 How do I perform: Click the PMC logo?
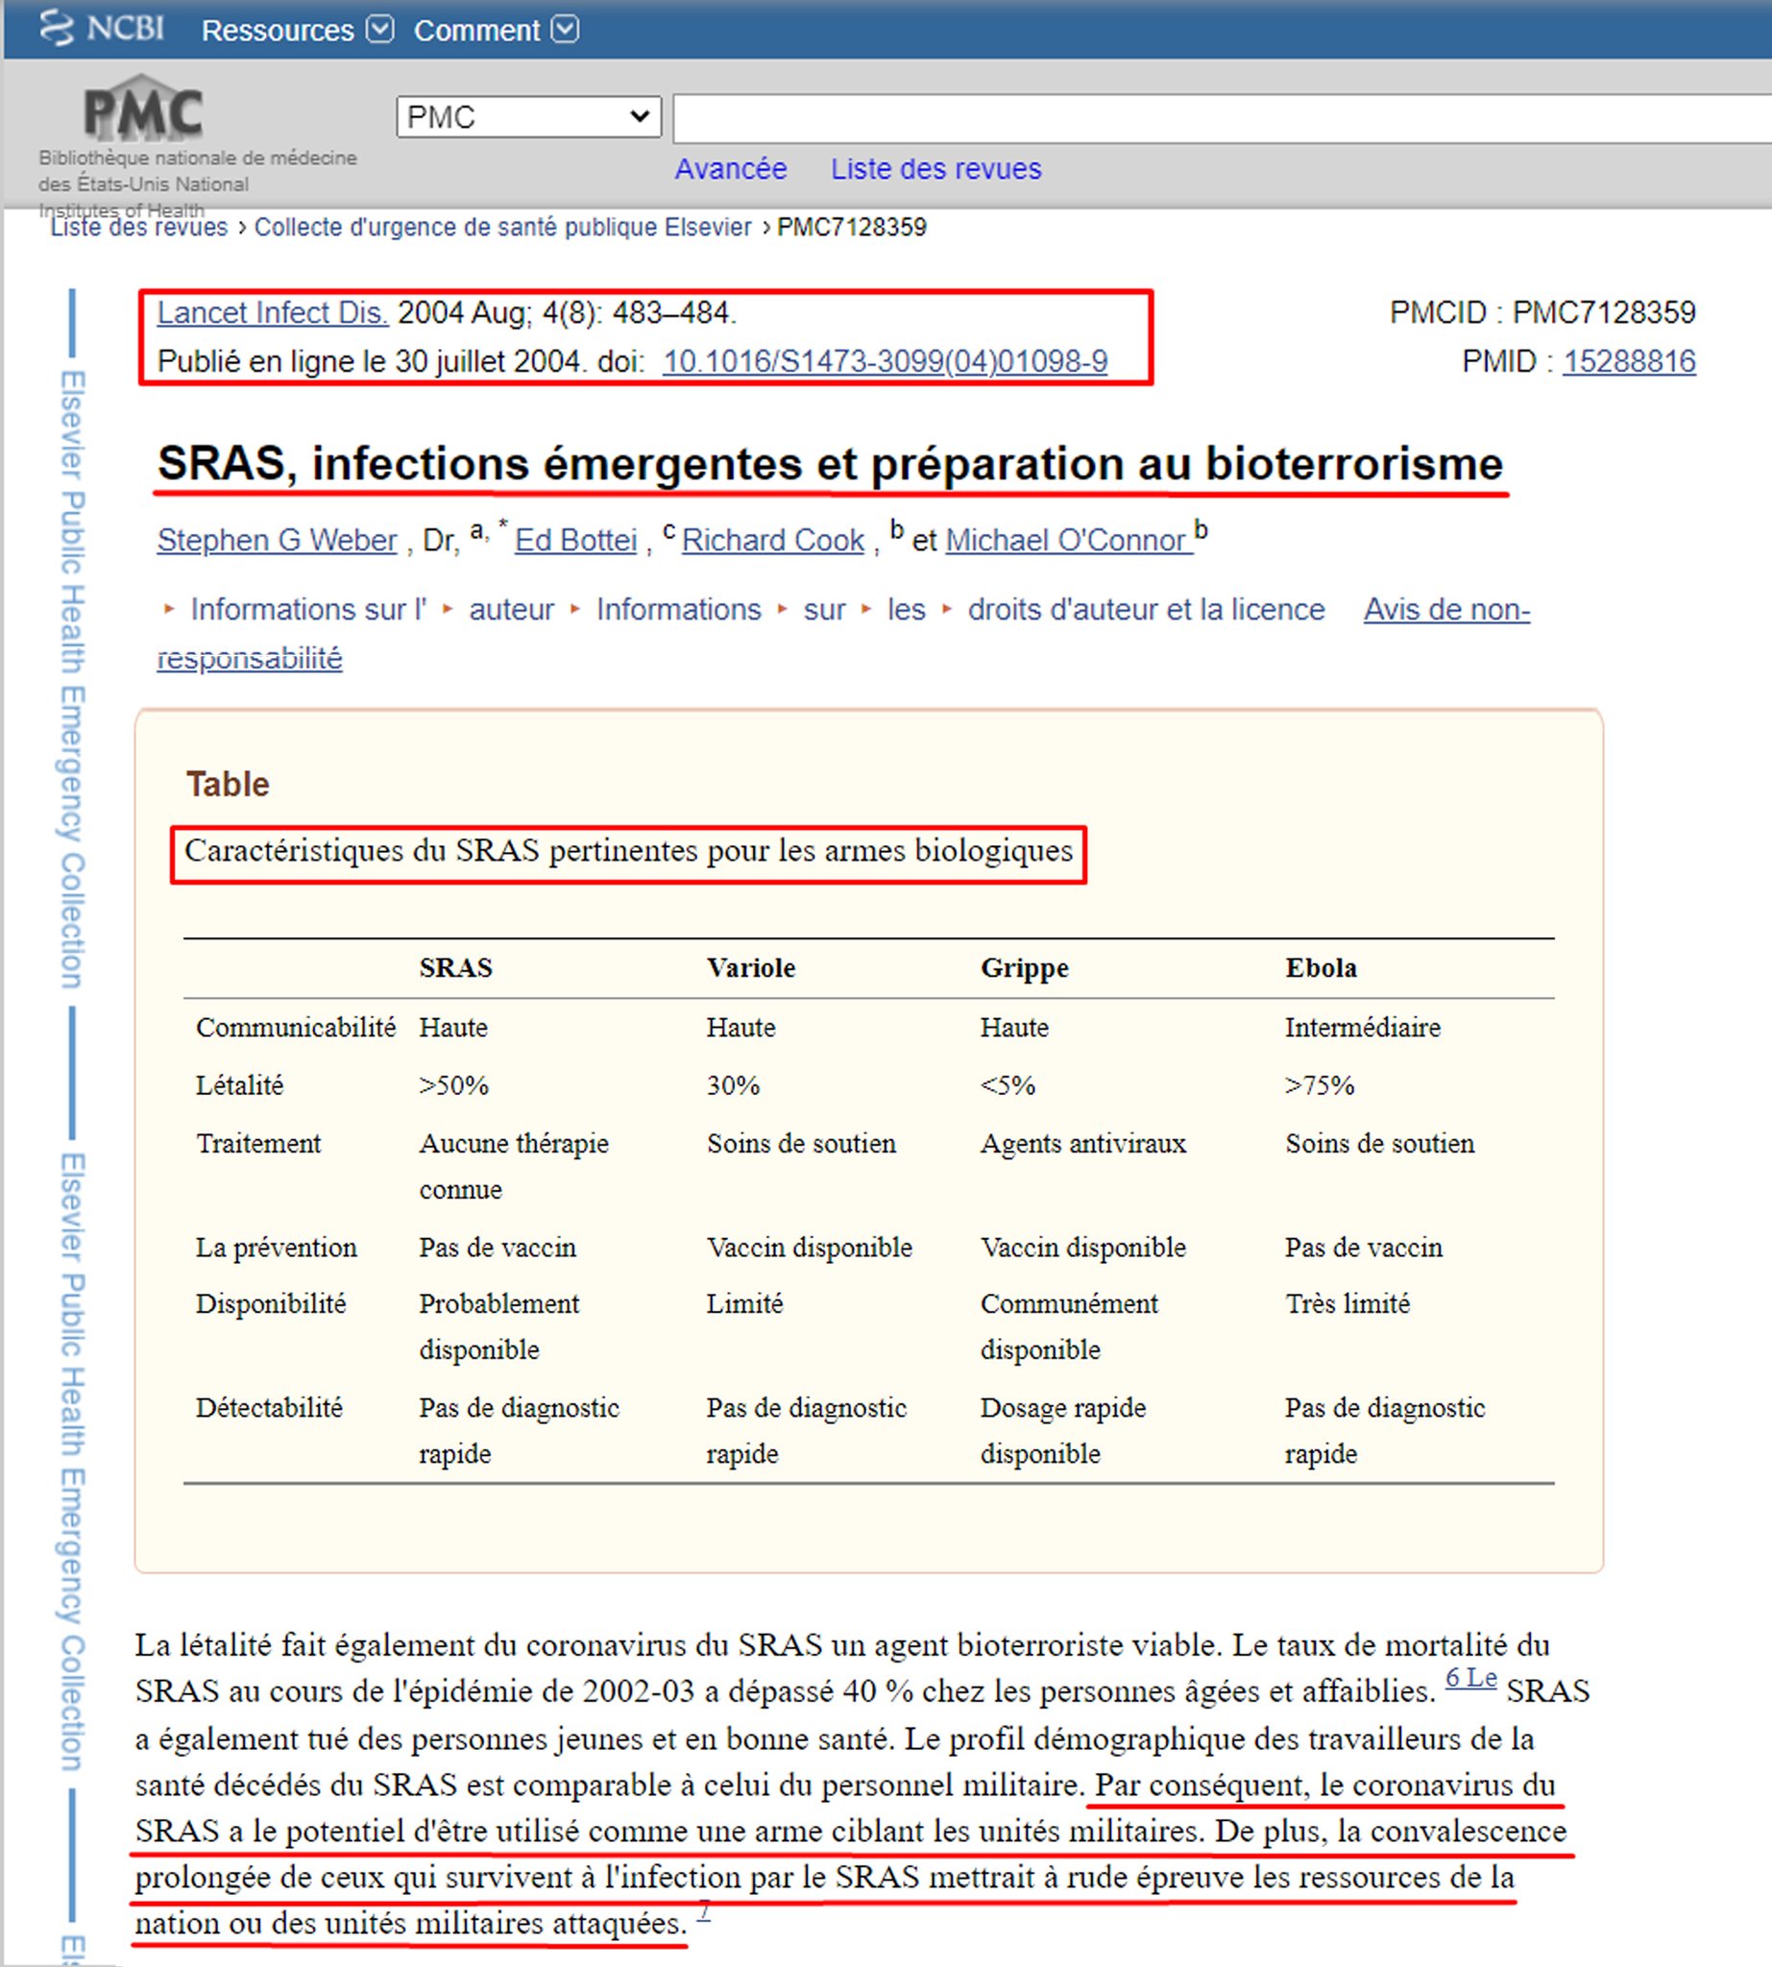click(x=143, y=111)
